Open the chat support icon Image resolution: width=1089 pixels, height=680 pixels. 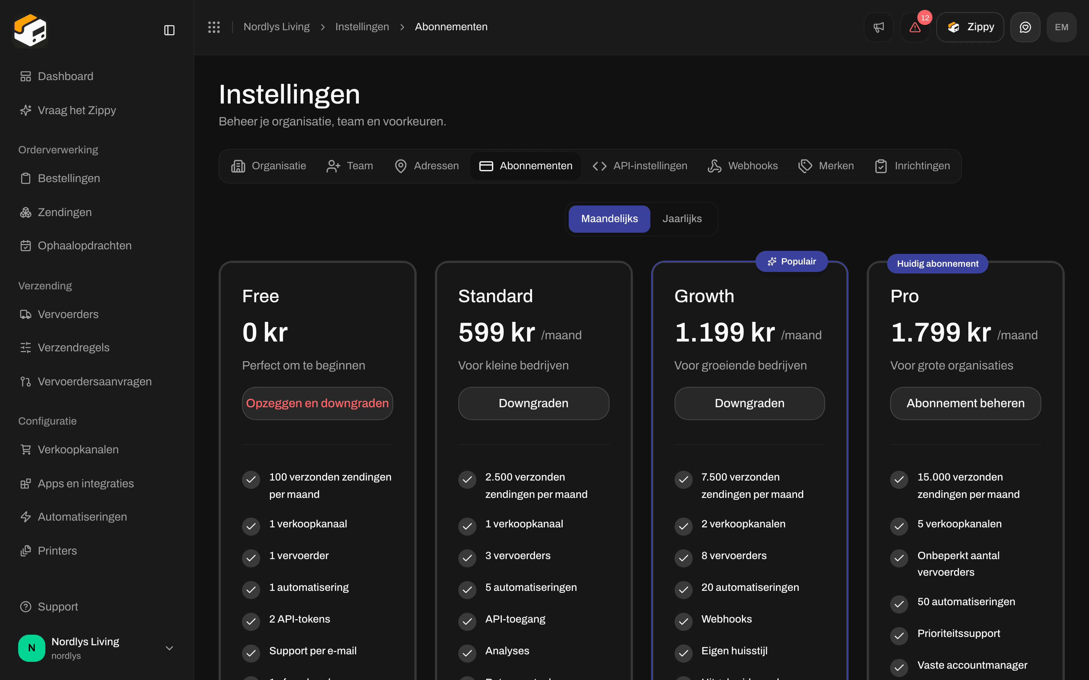(x=1025, y=27)
